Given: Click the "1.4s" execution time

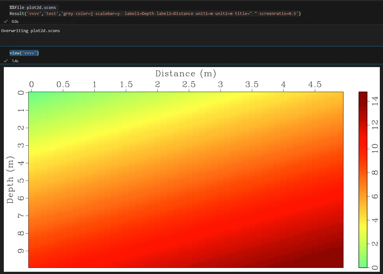Looking at the screenshot, I should (x=15, y=61).
